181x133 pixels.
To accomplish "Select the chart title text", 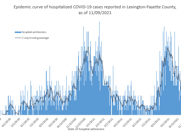I will click(95, 10).
